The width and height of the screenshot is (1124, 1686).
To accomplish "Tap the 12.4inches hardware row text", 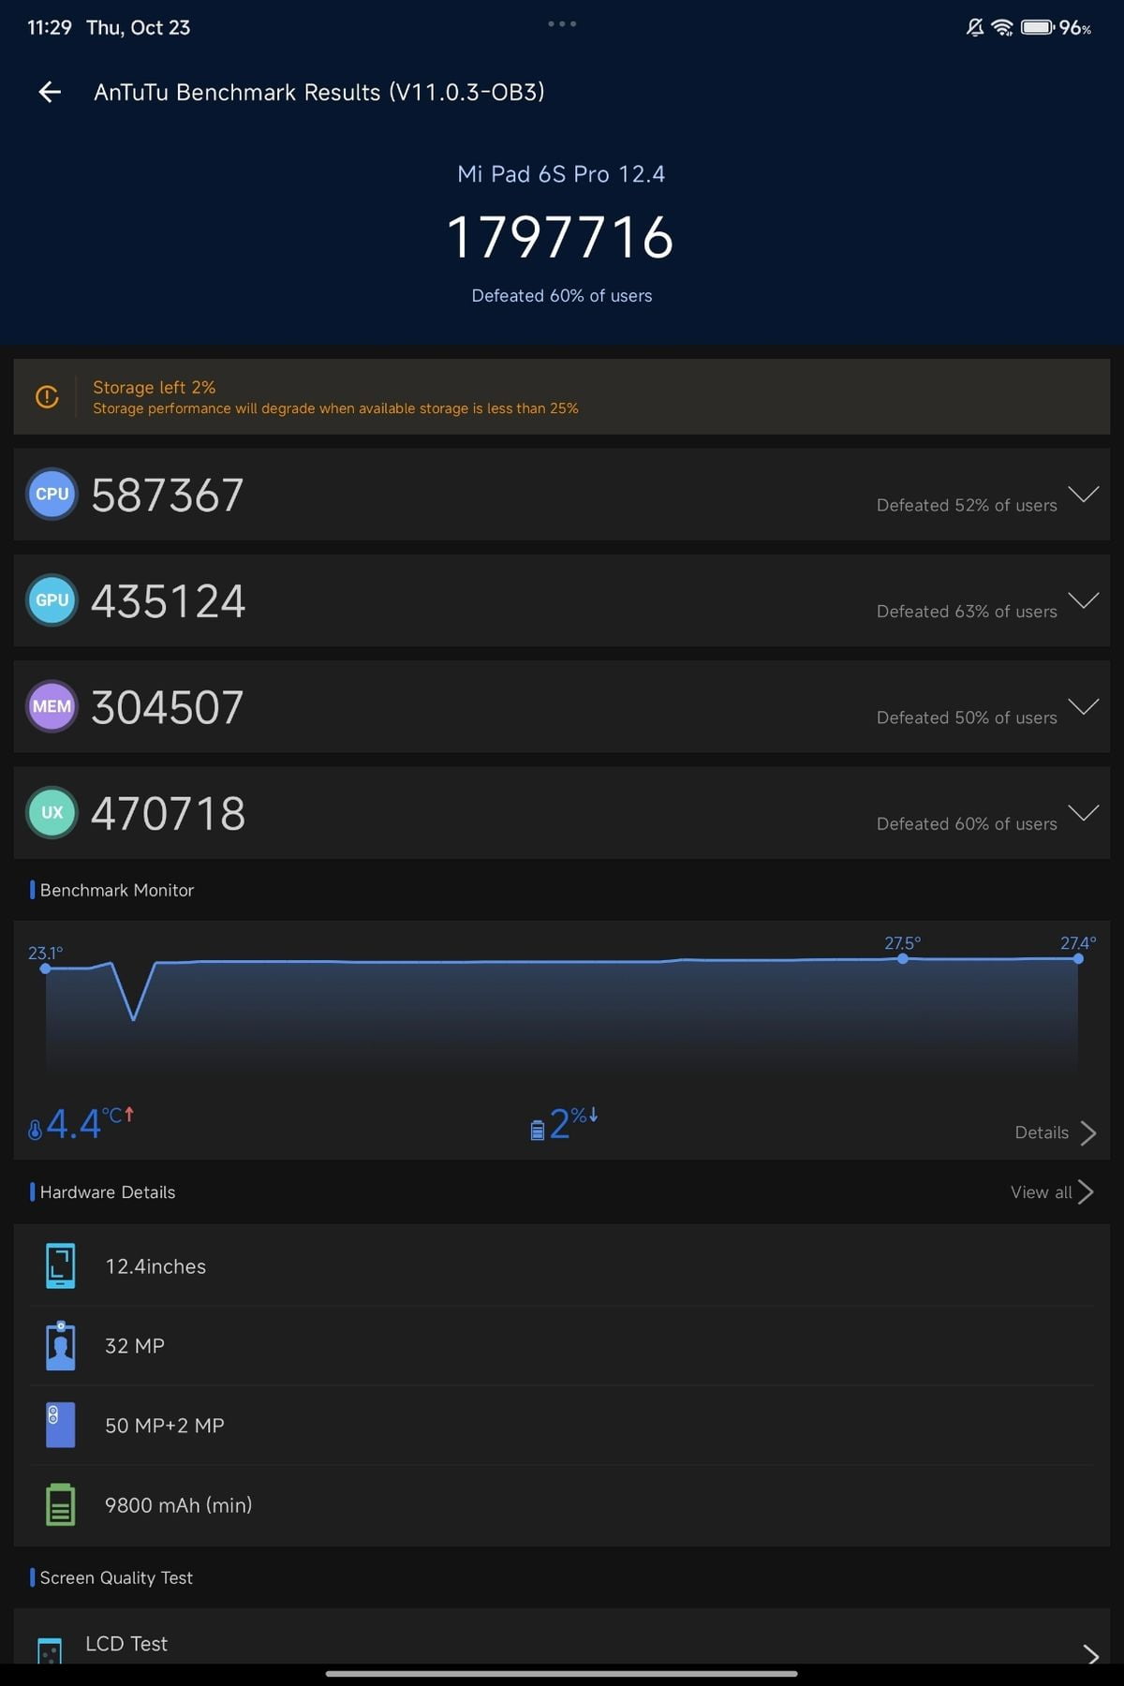I will (155, 1266).
